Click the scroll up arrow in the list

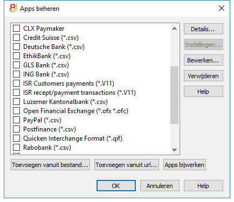174,29
